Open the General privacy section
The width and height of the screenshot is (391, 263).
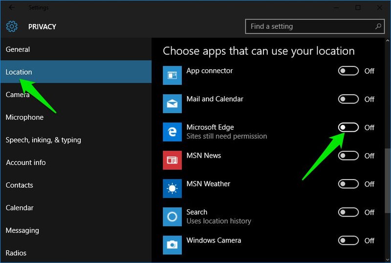76,49
